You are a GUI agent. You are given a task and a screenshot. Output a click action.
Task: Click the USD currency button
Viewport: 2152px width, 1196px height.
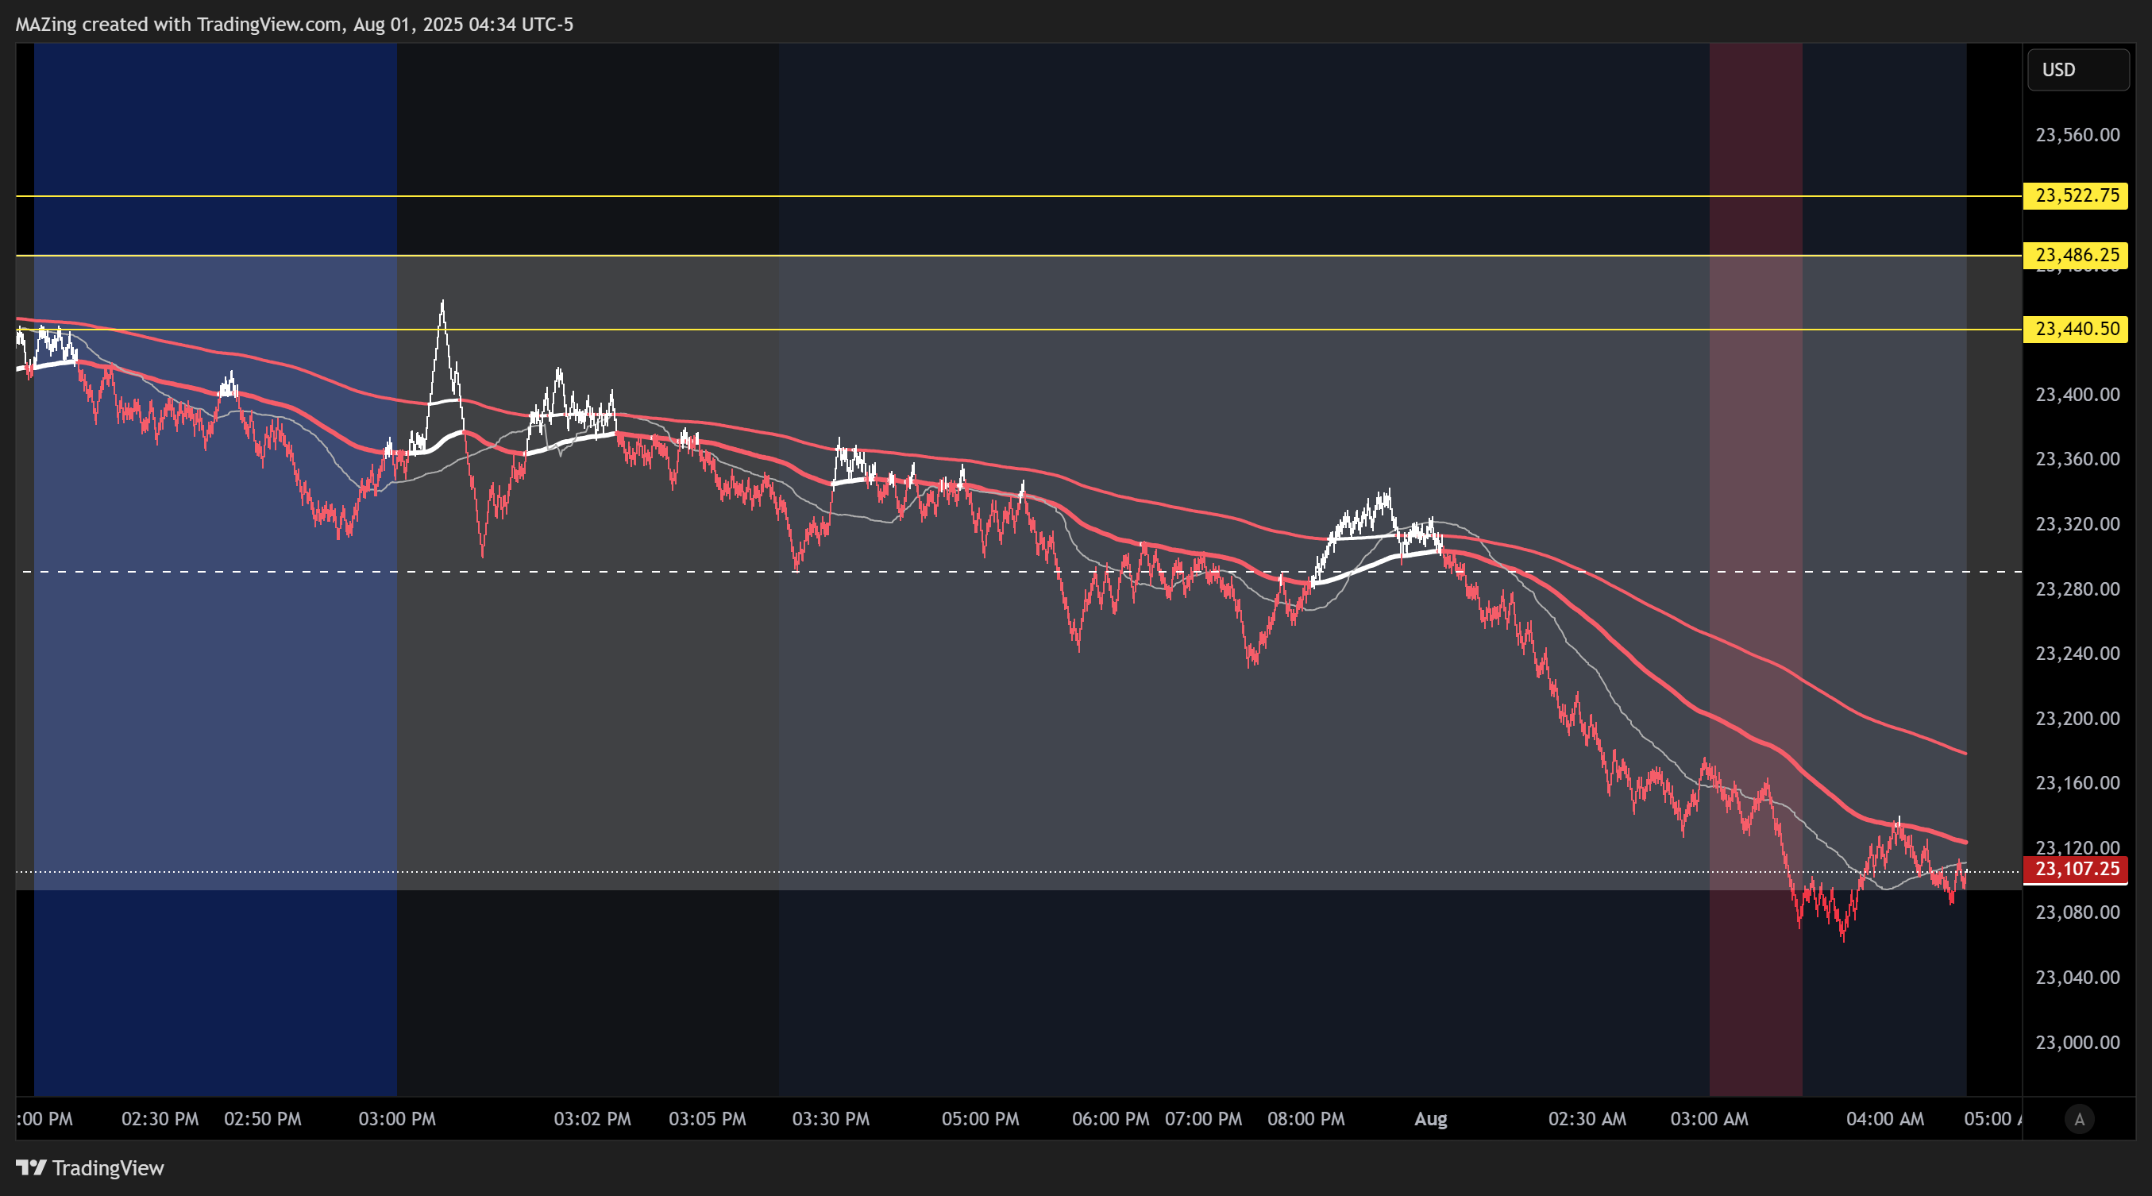point(2077,70)
